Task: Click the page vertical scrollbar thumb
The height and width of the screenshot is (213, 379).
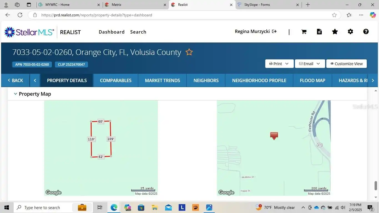Action: tap(376, 186)
